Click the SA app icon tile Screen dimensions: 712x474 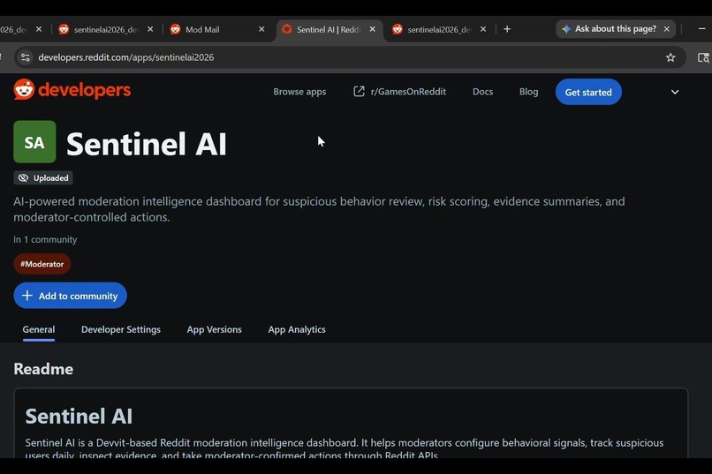click(34, 141)
